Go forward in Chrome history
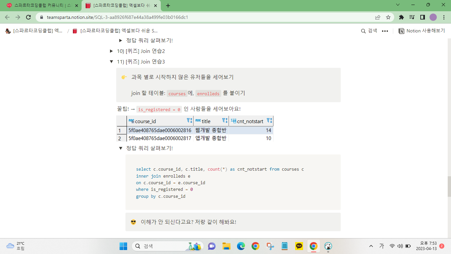 [x=18, y=17]
